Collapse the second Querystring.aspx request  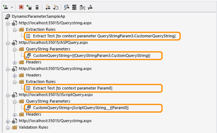8,69
